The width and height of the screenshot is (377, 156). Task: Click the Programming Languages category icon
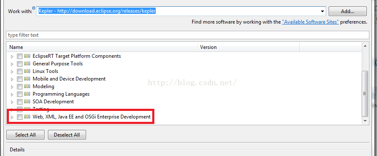pos(27,94)
